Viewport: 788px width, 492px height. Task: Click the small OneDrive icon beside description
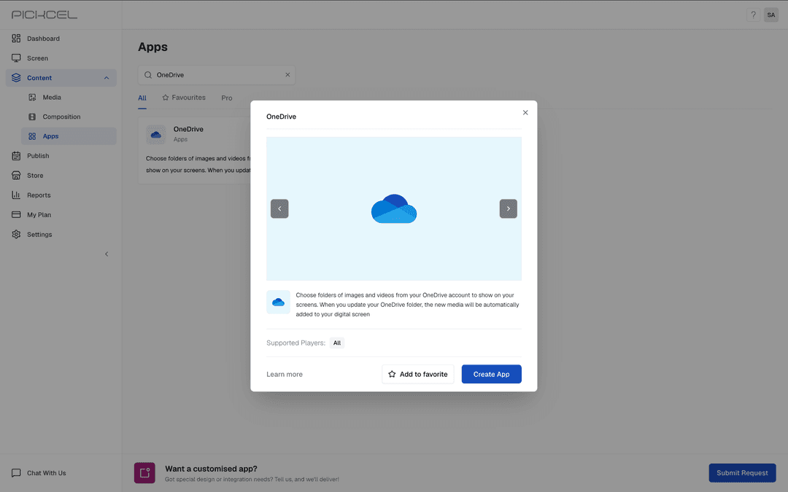tap(278, 302)
